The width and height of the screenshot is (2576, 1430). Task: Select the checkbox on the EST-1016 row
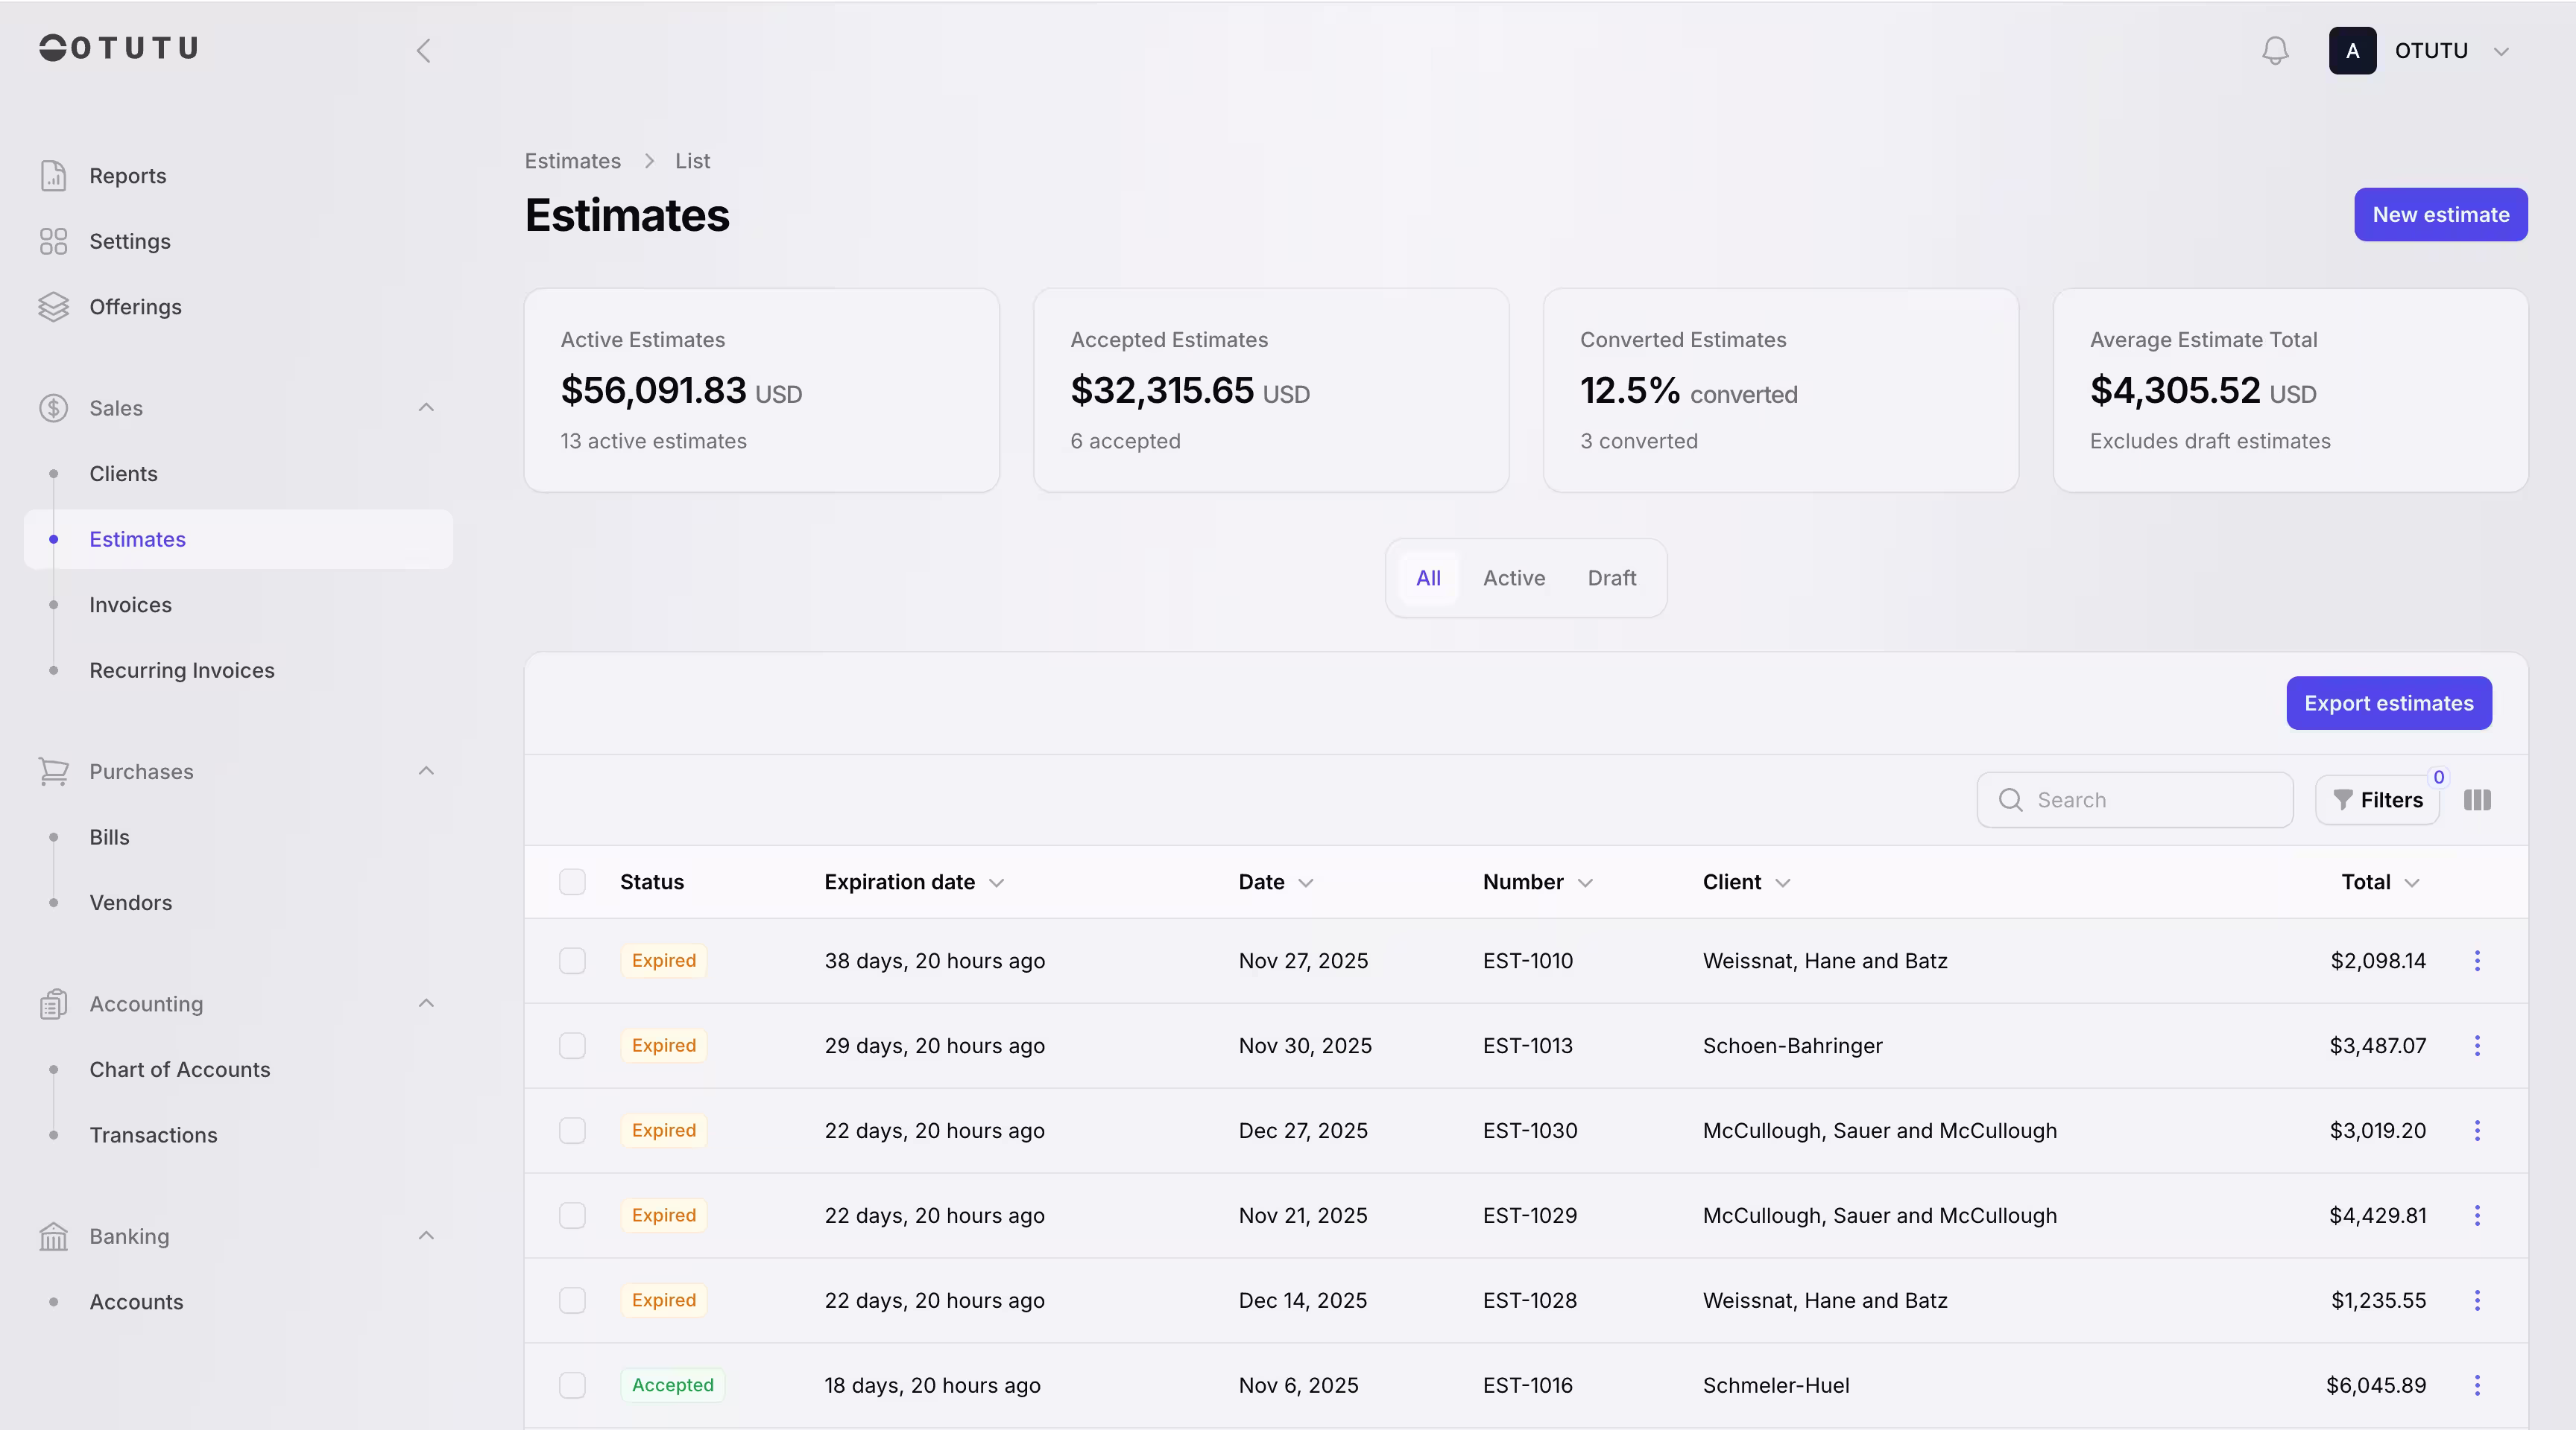(573, 1385)
